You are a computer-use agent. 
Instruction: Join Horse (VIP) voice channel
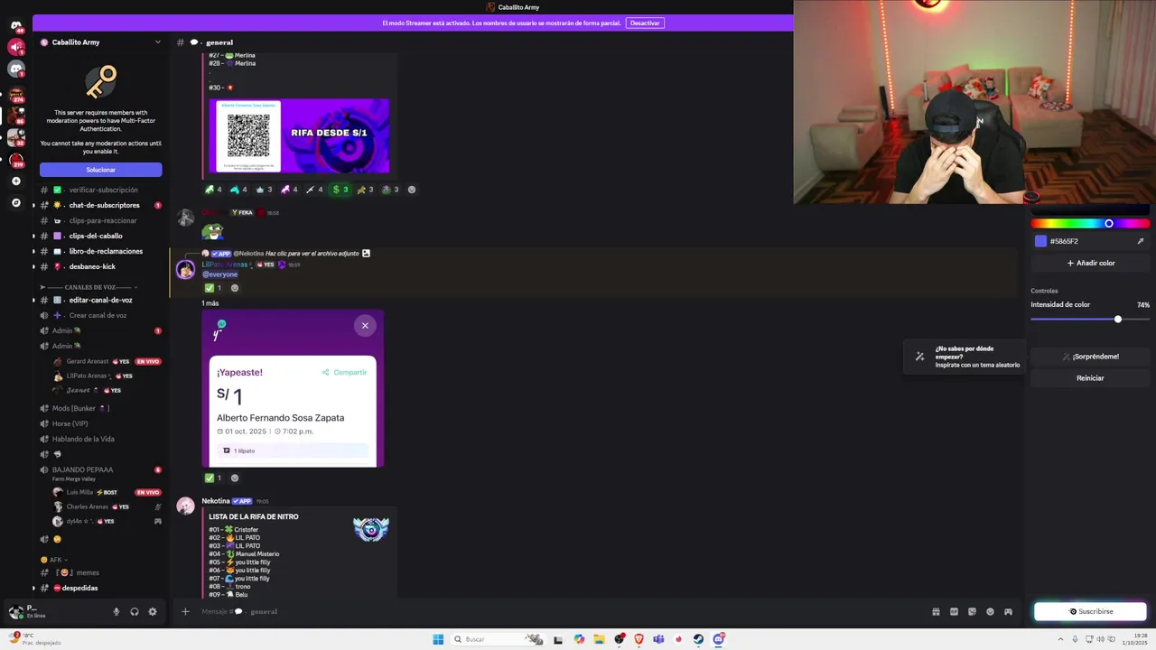pos(101,423)
